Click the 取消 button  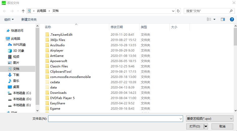222,126
